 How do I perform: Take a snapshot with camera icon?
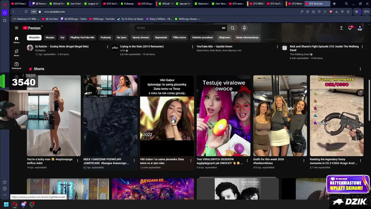pos(313,12)
